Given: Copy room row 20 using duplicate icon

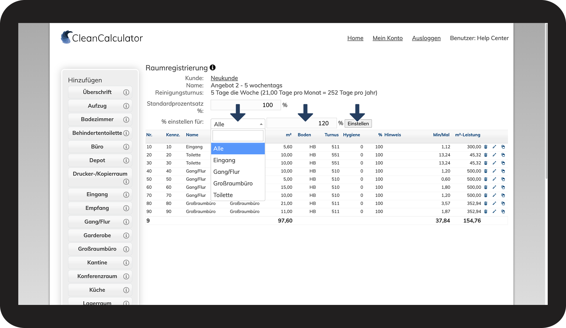Looking at the screenshot, I should (x=503, y=155).
